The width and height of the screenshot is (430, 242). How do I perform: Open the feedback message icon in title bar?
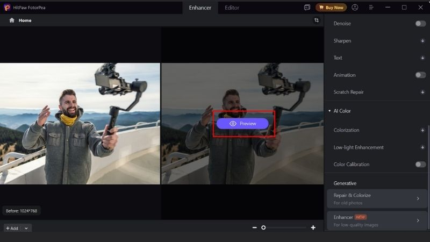(x=307, y=8)
